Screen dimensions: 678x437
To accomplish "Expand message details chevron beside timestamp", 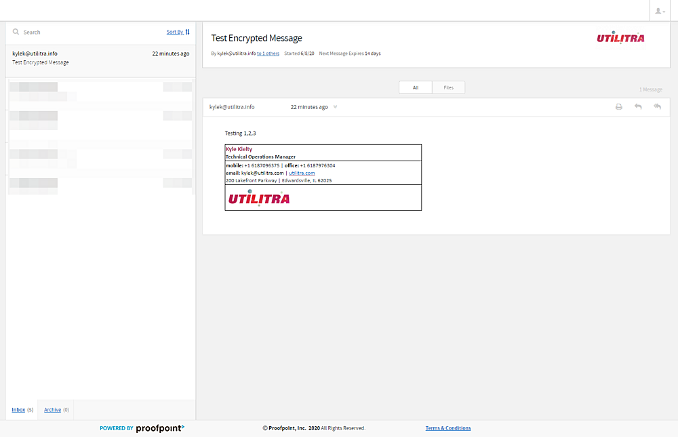I will click(335, 107).
